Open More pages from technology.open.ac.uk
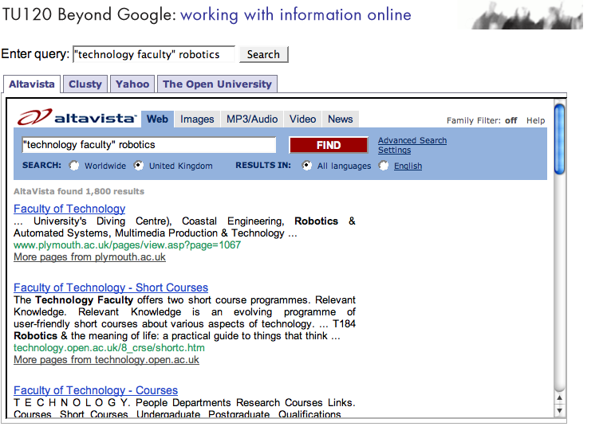The image size is (611, 446). 106,360
